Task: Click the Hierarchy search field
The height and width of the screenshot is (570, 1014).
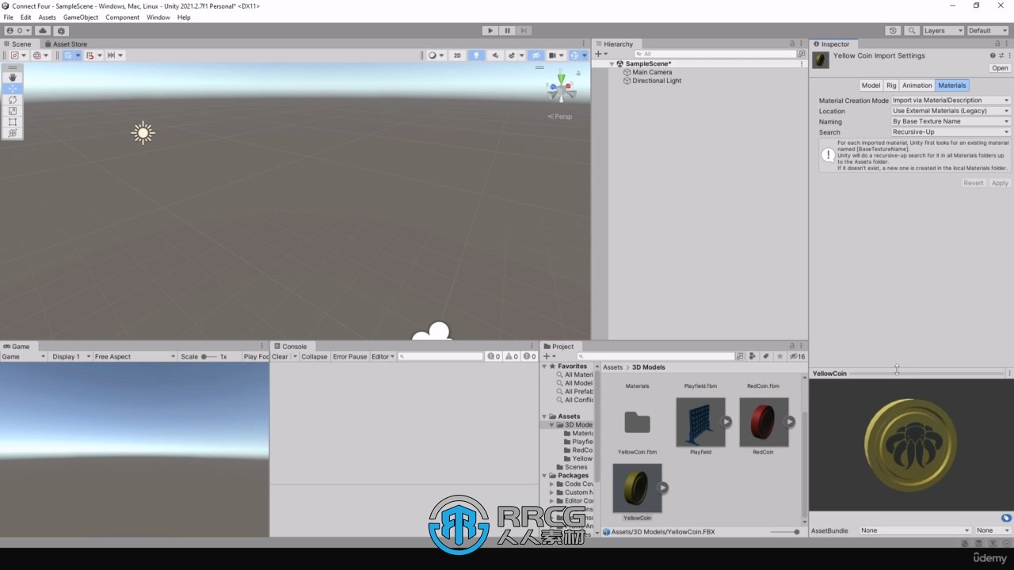Action: click(x=717, y=54)
